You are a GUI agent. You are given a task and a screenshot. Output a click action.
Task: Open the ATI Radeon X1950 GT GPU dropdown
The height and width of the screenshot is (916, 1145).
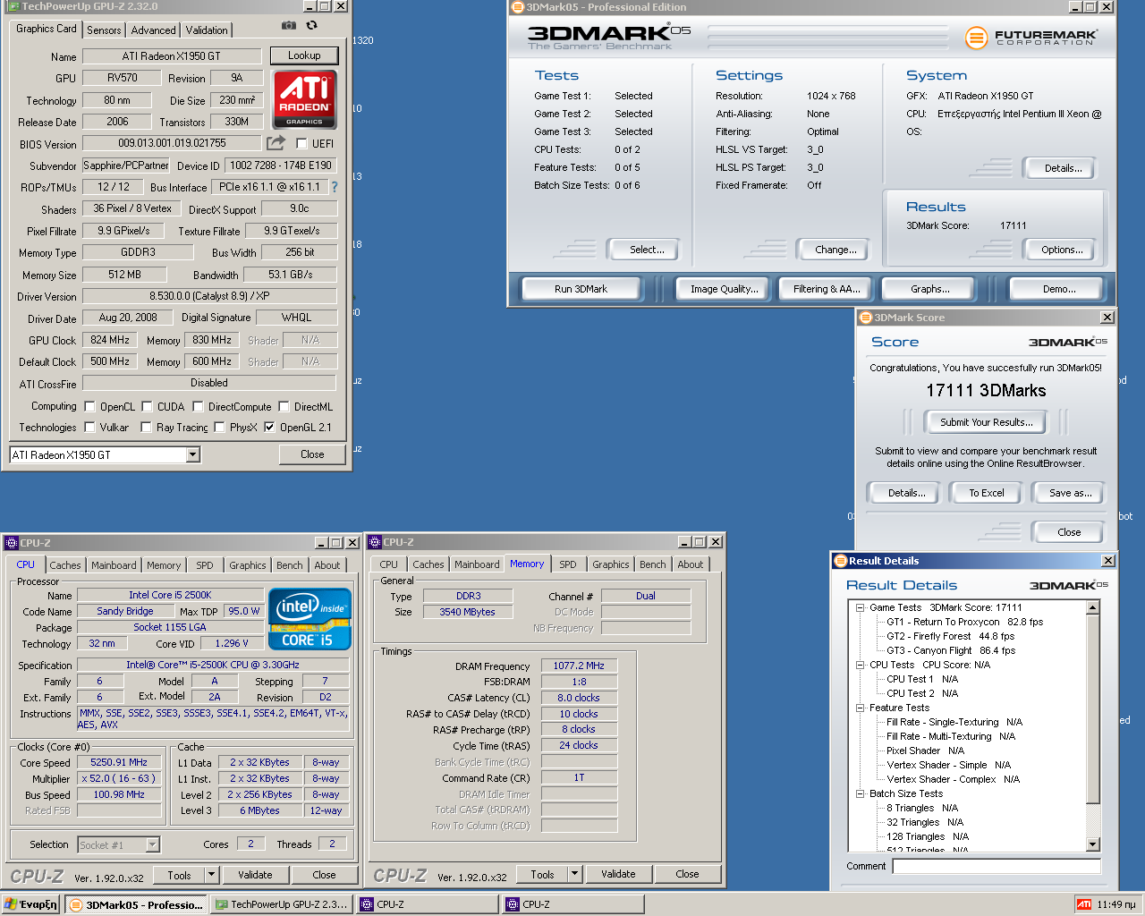(192, 454)
